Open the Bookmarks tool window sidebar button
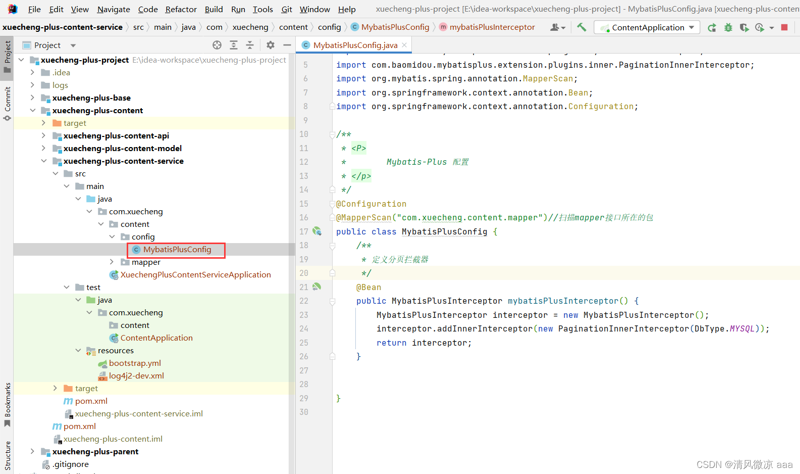The width and height of the screenshot is (800, 474). 7,404
